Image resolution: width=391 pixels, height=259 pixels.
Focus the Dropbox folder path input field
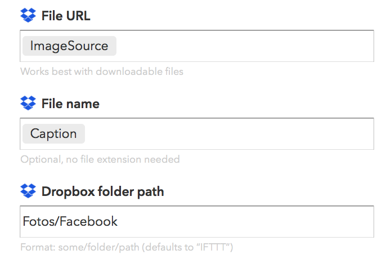click(x=197, y=222)
